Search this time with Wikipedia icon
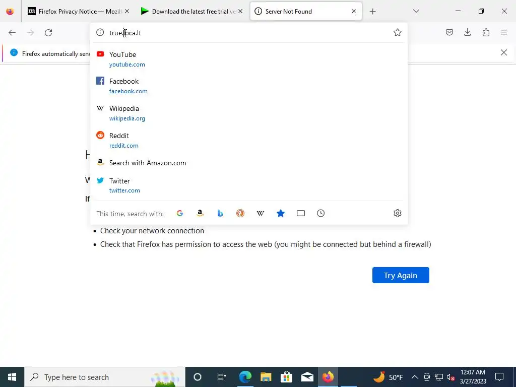This screenshot has width=516, height=387. click(x=261, y=213)
